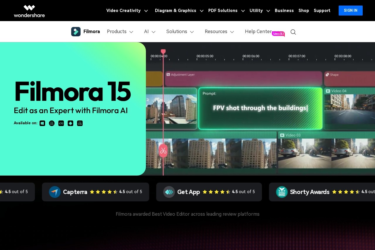This screenshot has height=250, width=375.
Task: Click the iPadOS availability icon
Action: pyautogui.click(x=80, y=123)
